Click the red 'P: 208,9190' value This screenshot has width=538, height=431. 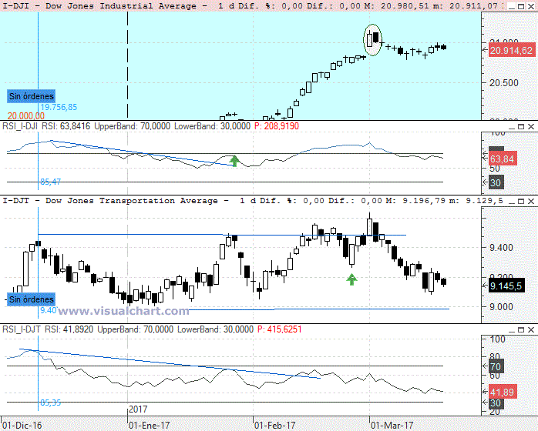click(x=277, y=126)
